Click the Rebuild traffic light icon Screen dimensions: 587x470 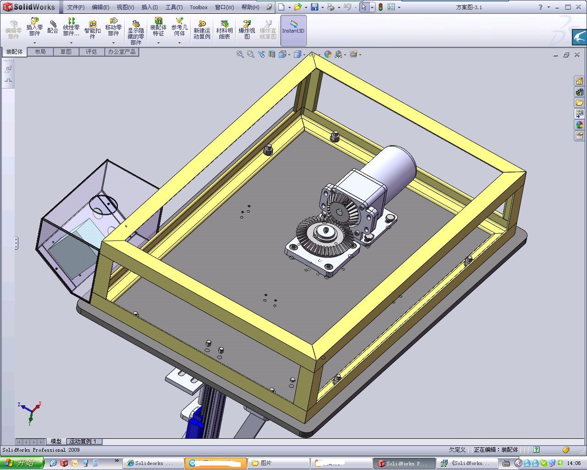[380, 7]
